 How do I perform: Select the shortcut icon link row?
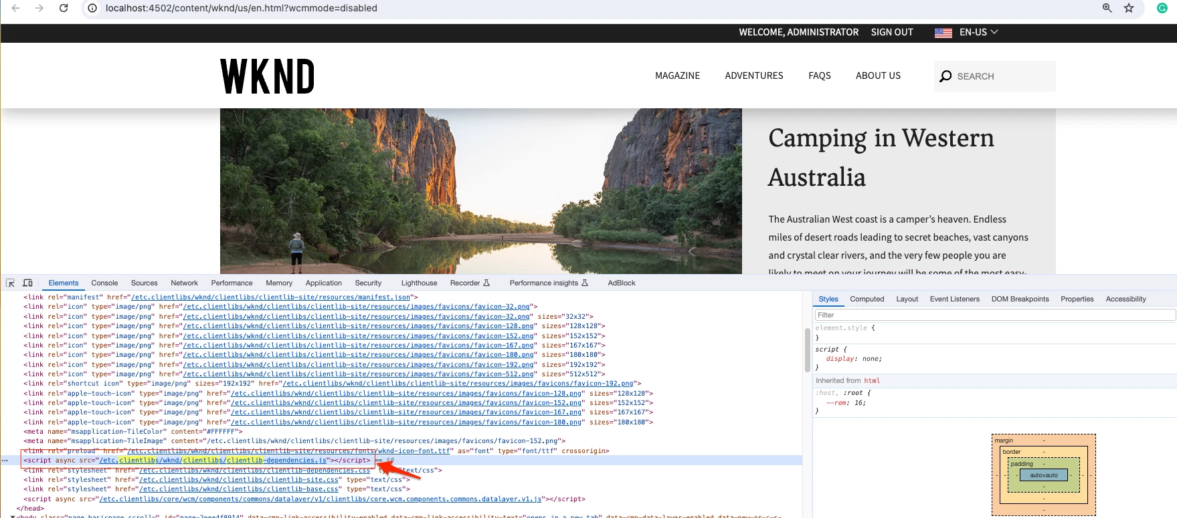[x=333, y=384]
